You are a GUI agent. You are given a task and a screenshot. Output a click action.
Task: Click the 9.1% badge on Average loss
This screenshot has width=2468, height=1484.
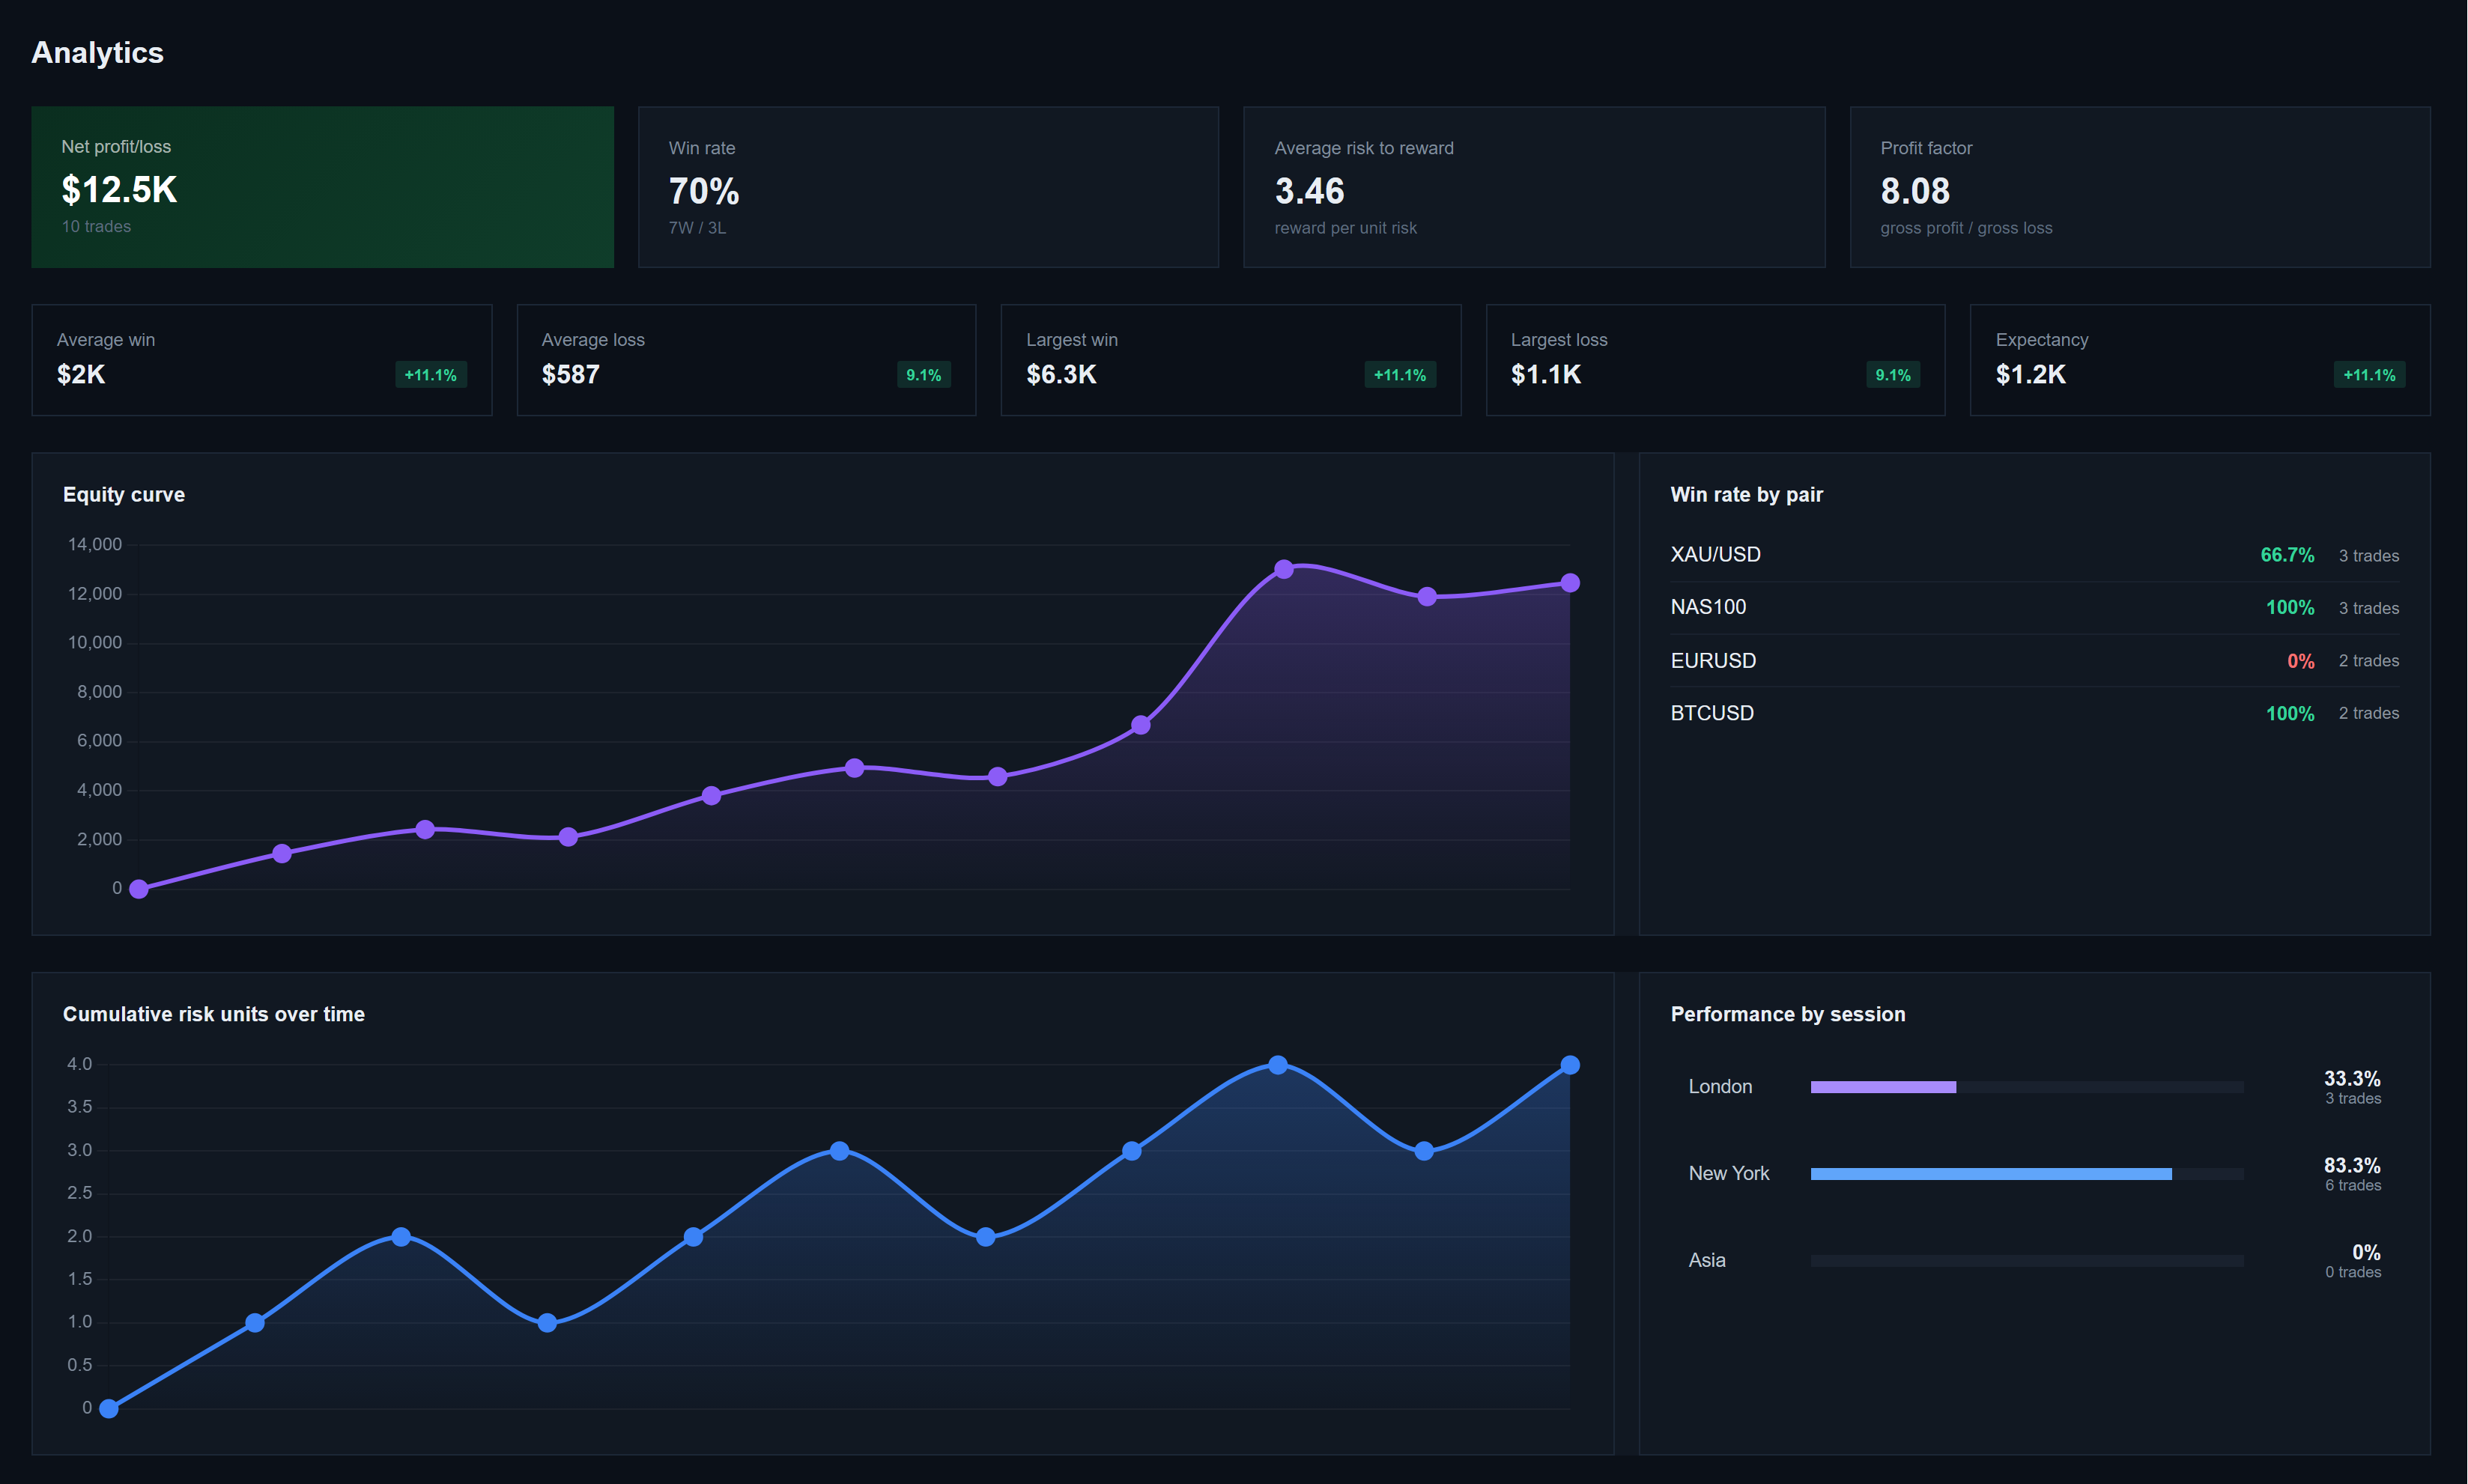tap(922, 375)
